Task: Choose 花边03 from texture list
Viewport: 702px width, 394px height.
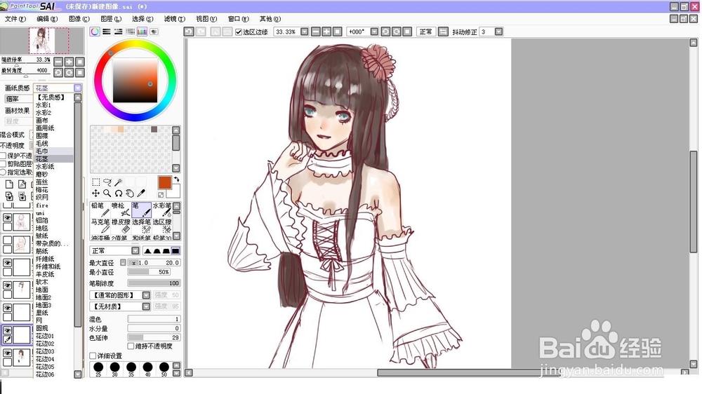Action: [x=54, y=351]
